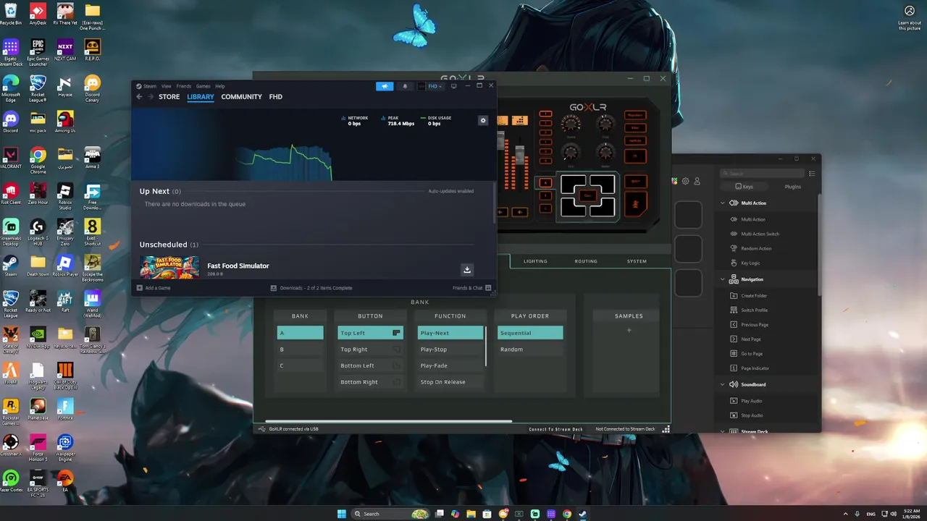The width and height of the screenshot is (927, 521).
Task: Select the Play Audio action
Action: pyautogui.click(x=751, y=401)
